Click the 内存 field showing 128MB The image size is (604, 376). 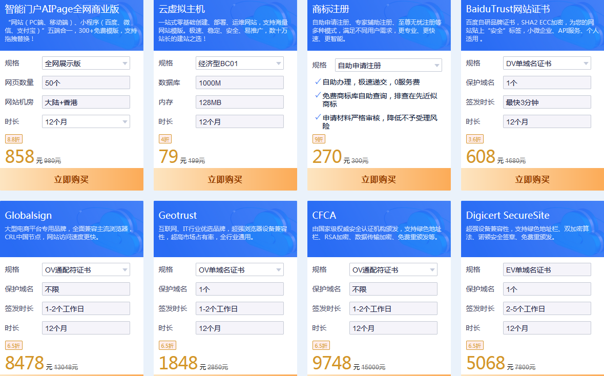coord(240,102)
